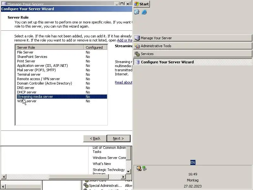Viewport: 253px width, 190px height.
Task: Click the security keys tray icon
Action: [x=139, y=168]
